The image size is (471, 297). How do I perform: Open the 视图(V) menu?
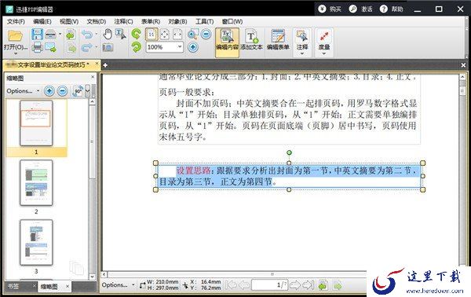69,22
